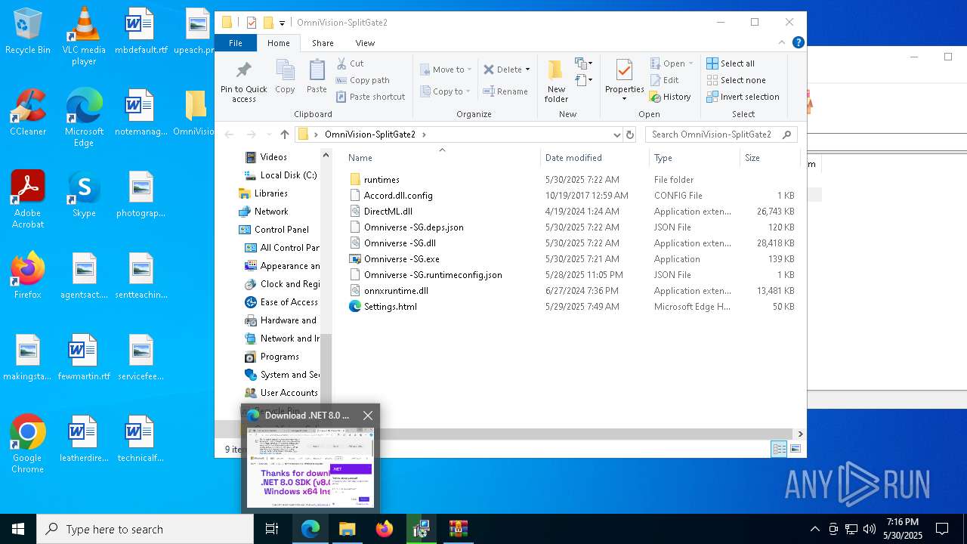Viewport: 967px width, 544px height.
Task: Click the Edit ribbon button
Action: click(x=663, y=80)
